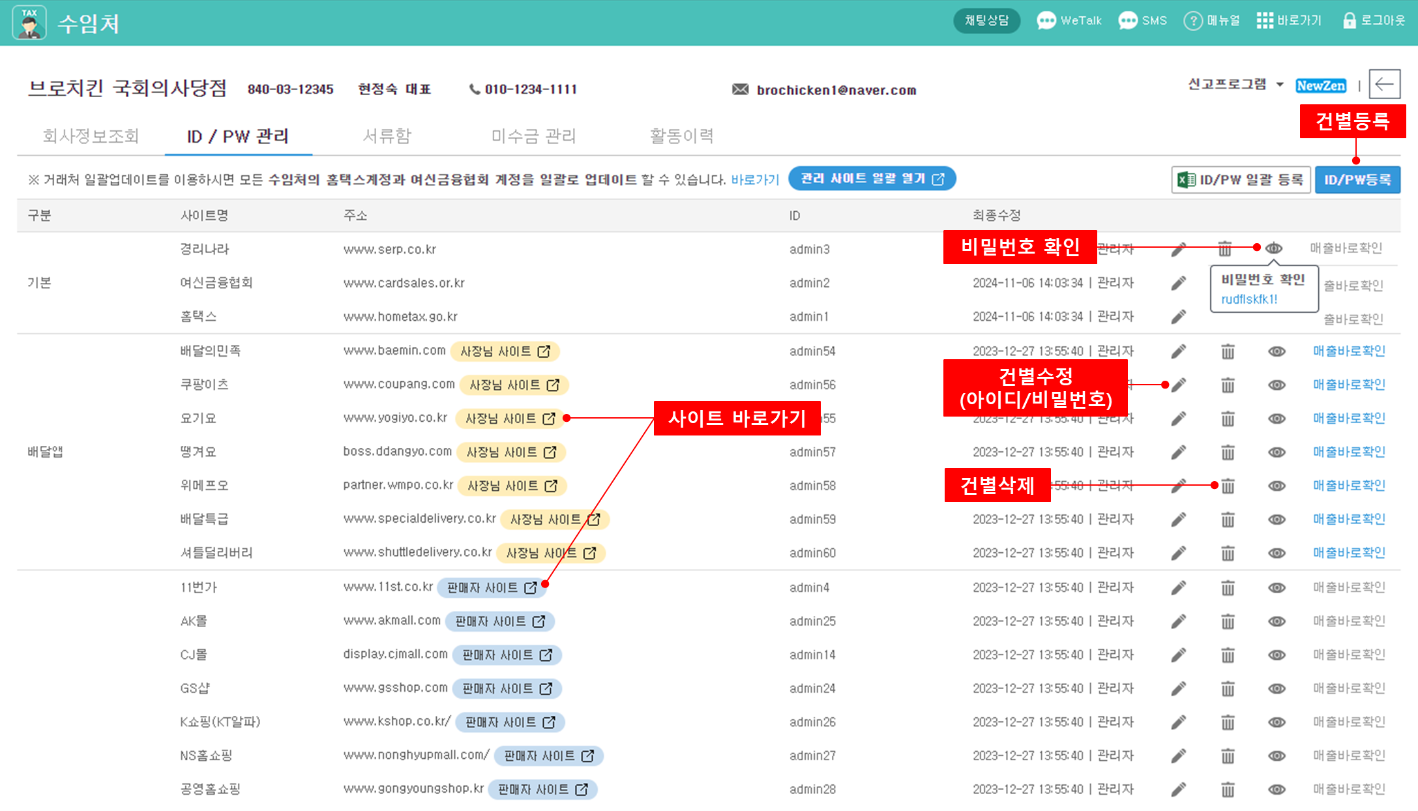Show password for 쿠팡이츠 eye icon
Viewport: 1418px width, 811px height.
(1277, 385)
